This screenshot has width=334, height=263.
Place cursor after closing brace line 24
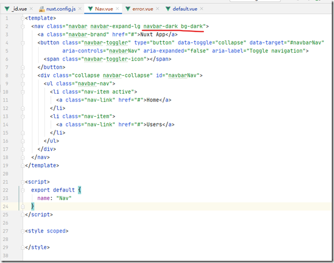click(35, 206)
